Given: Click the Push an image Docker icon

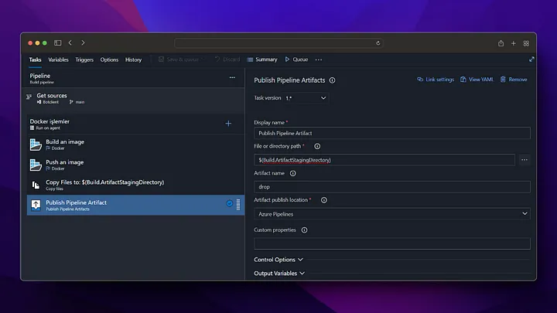Looking at the screenshot, I should click(36, 165).
